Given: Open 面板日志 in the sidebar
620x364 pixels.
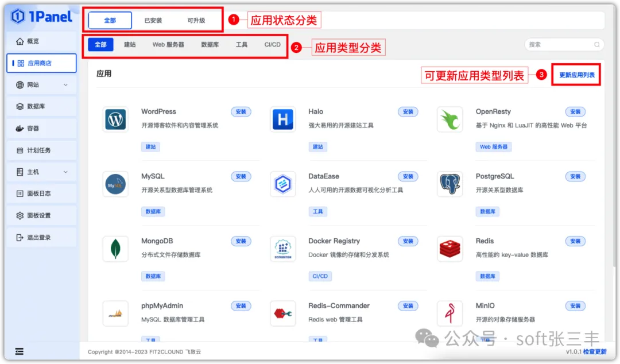Looking at the screenshot, I should pos(41,193).
